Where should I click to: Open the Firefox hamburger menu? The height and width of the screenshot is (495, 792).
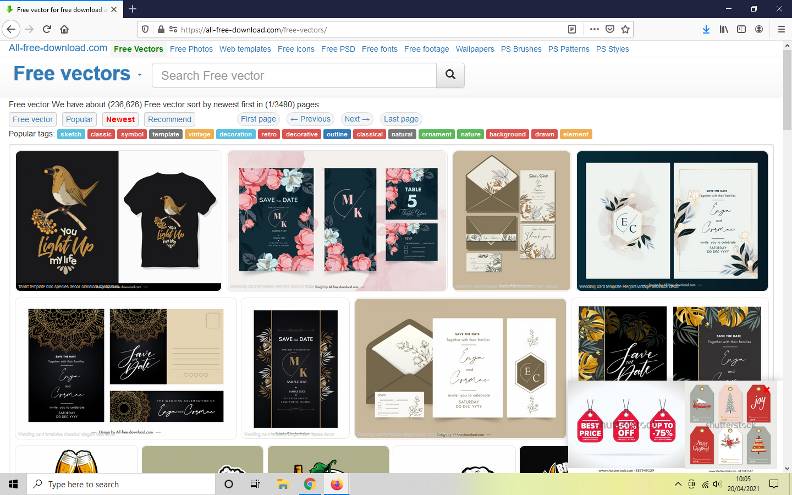tap(781, 29)
